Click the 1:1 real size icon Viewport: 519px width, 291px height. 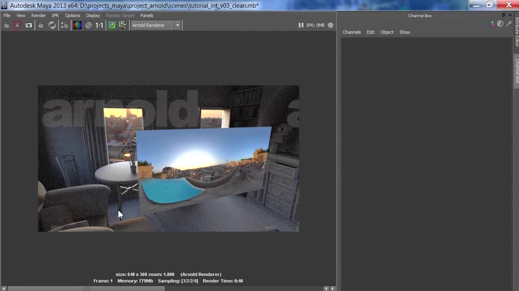(99, 25)
